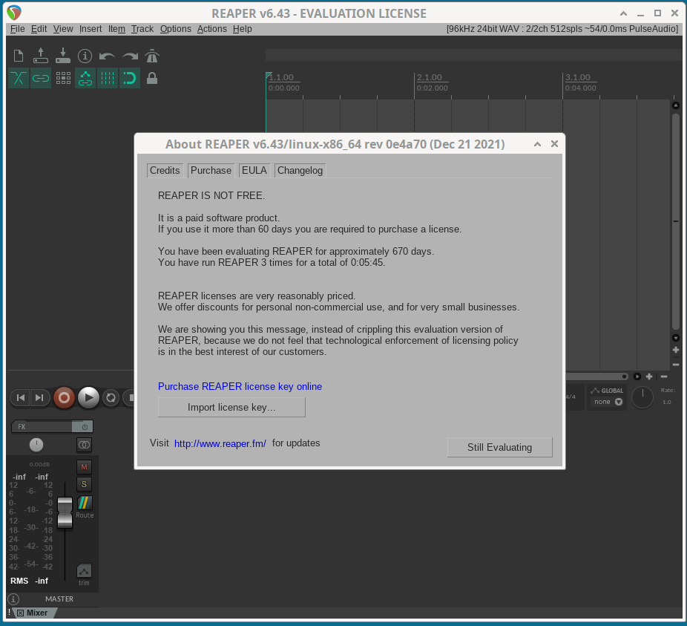The image size is (687, 626).
Task: Open the global automation 'none' dropdown
Action: click(608, 402)
